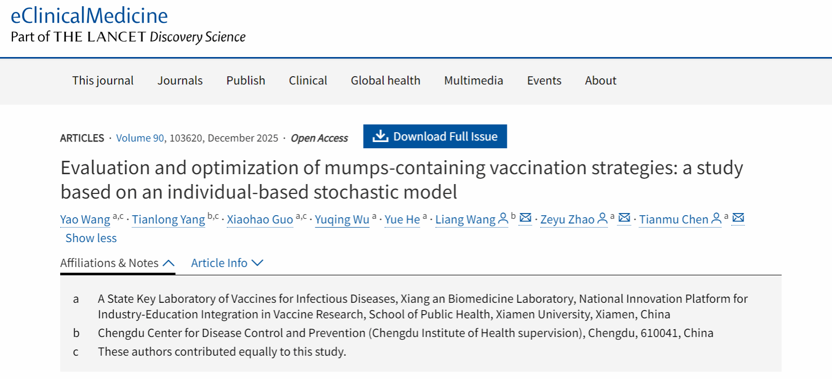
Task: Click the article title heading
Action: [401, 179]
